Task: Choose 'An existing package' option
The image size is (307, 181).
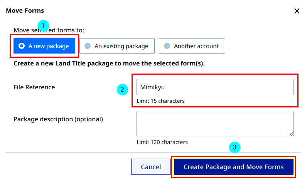Action: pyautogui.click(x=117, y=46)
